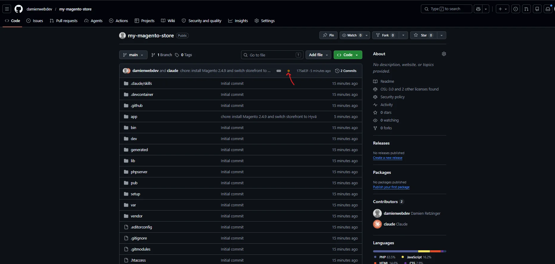
Task: Open the repository Settings tab
Action: click(x=265, y=21)
